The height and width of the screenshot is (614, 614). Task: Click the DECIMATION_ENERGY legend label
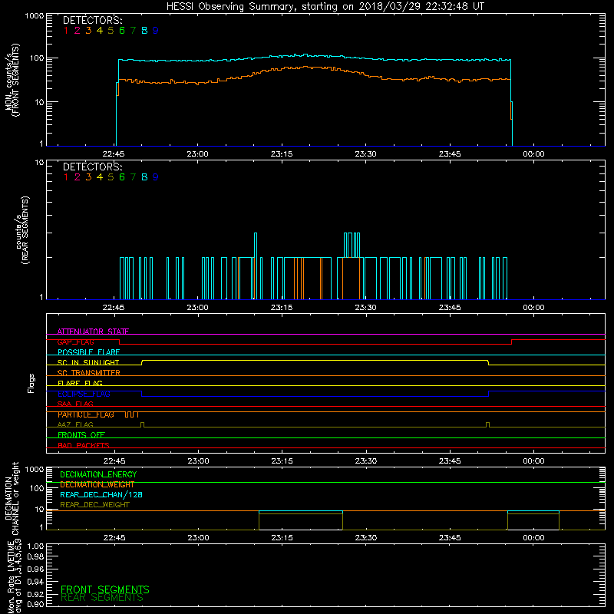98,474
